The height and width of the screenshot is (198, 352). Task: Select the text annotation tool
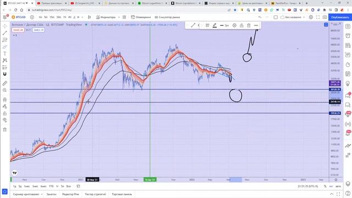coord(5,54)
